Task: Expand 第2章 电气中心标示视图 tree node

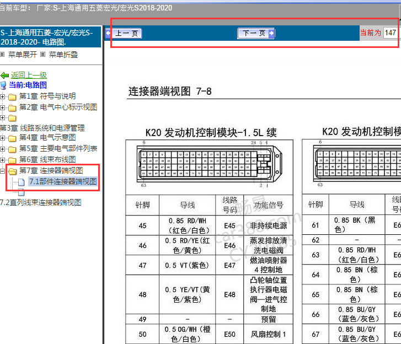Action: click(x=2, y=108)
